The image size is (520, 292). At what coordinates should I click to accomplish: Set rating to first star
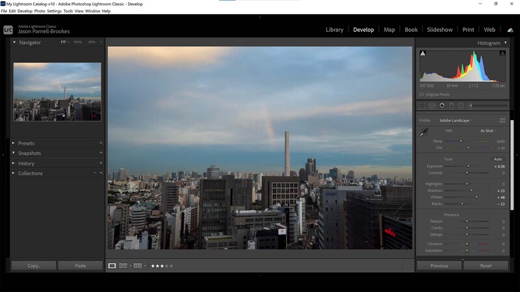[x=153, y=266]
